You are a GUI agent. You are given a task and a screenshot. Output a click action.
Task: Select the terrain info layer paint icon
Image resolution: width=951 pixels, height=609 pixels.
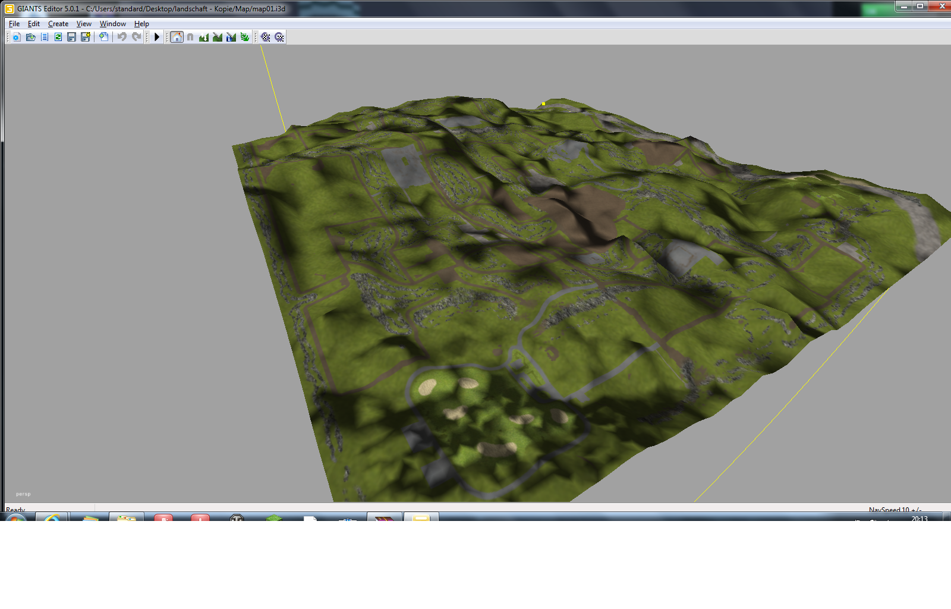(x=231, y=37)
